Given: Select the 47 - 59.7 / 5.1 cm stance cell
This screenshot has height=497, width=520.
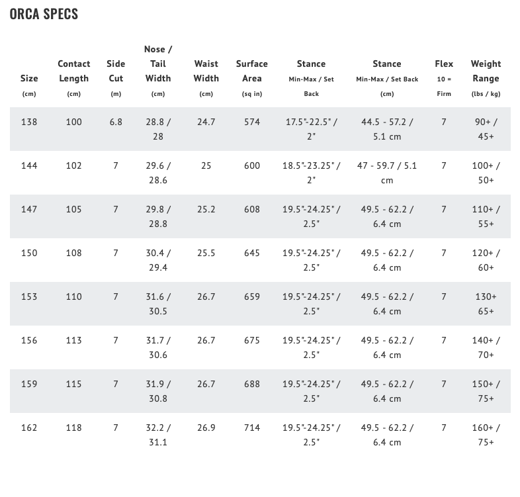Looking at the screenshot, I should [x=387, y=173].
